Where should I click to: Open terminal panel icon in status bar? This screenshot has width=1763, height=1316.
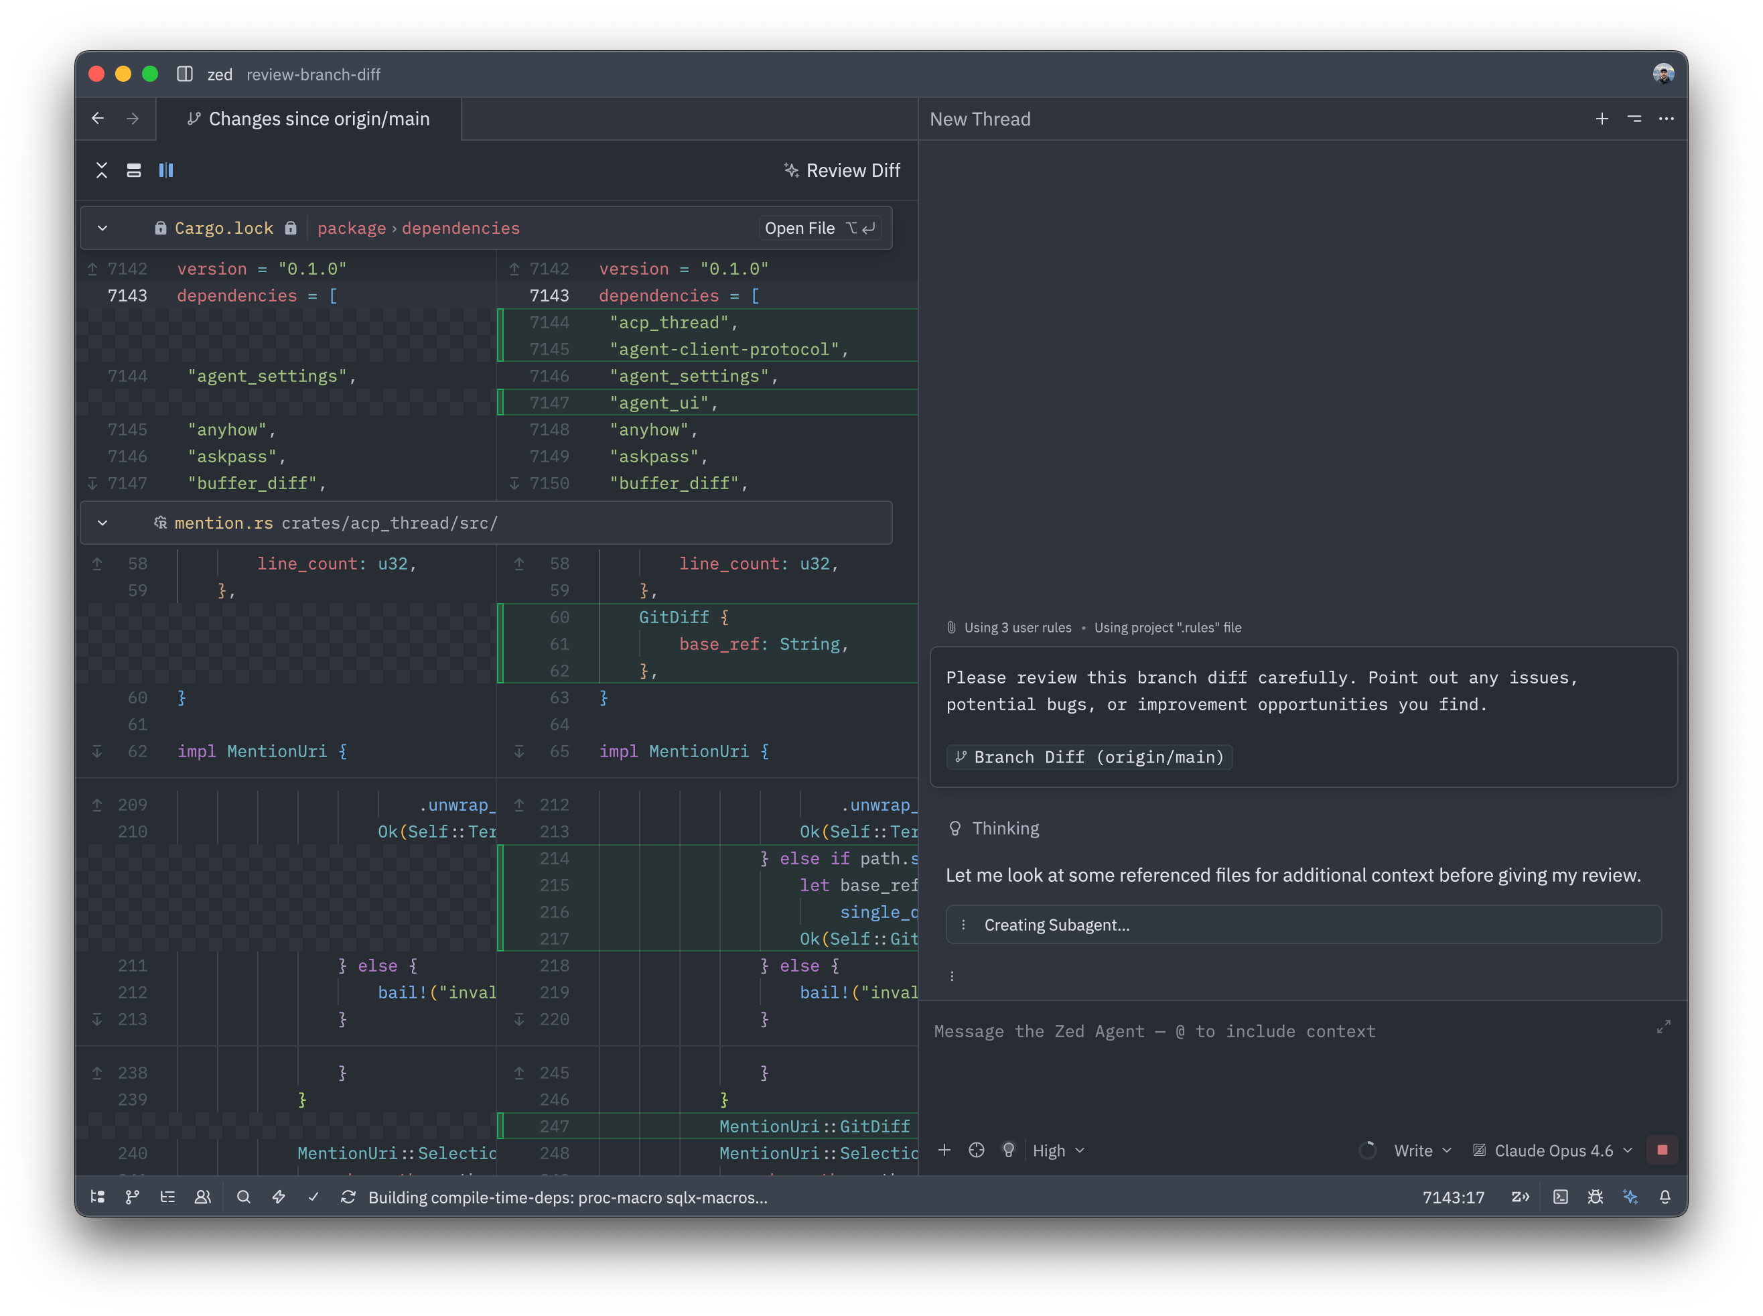(1560, 1197)
